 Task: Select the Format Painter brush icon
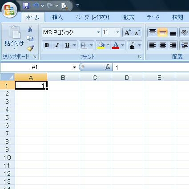(x=30, y=48)
